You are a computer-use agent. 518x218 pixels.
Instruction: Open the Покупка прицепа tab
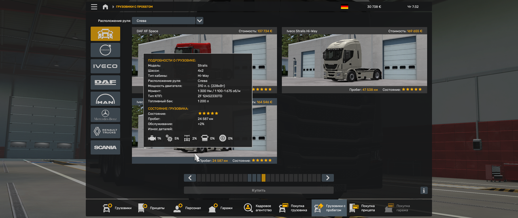pyautogui.click(x=362, y=208)
